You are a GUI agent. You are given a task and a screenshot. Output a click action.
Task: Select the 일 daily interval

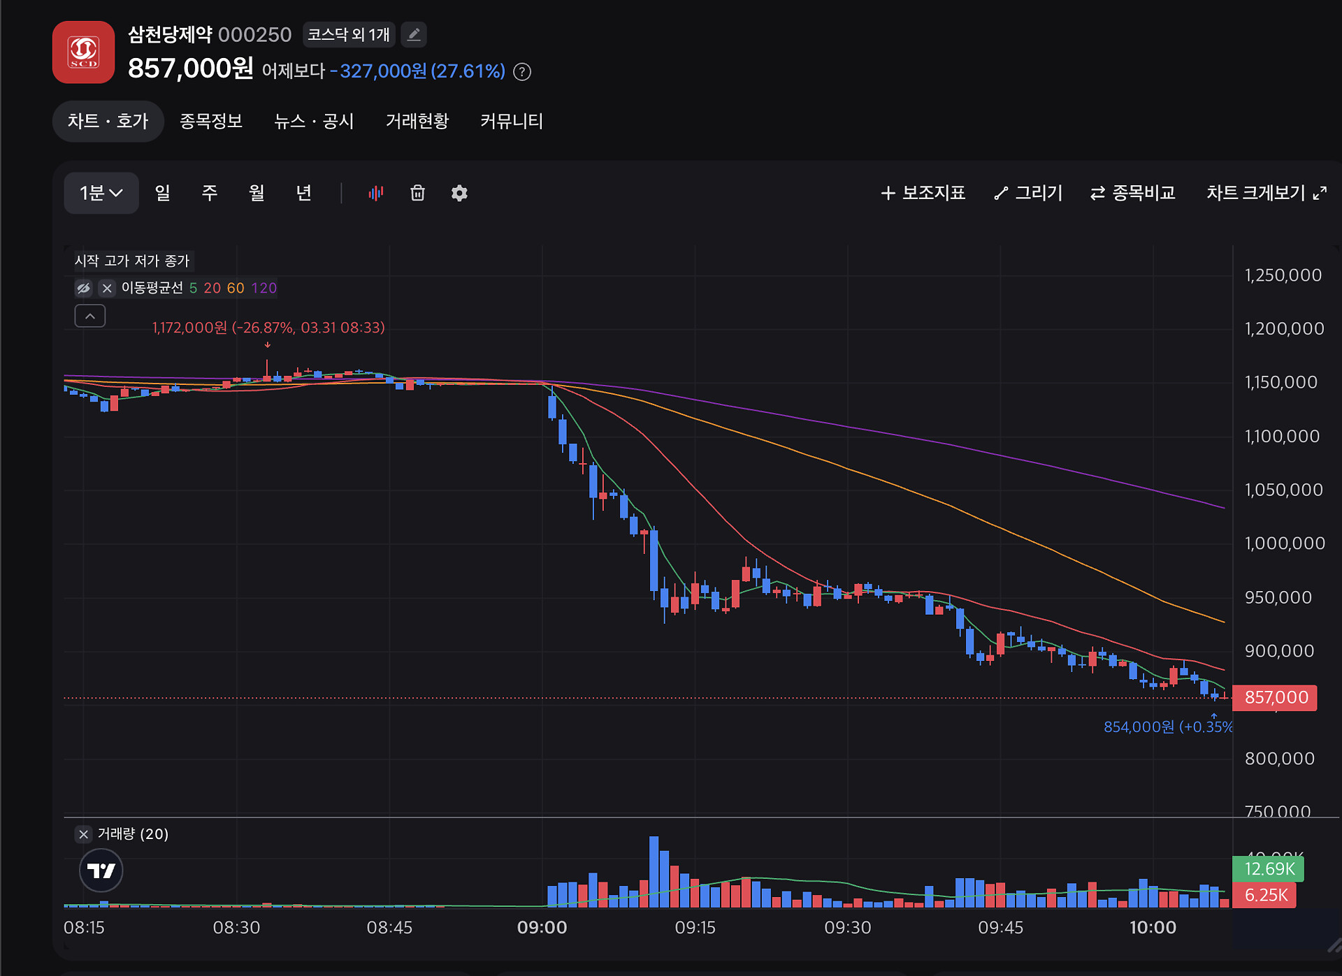[x=163, y=194]
